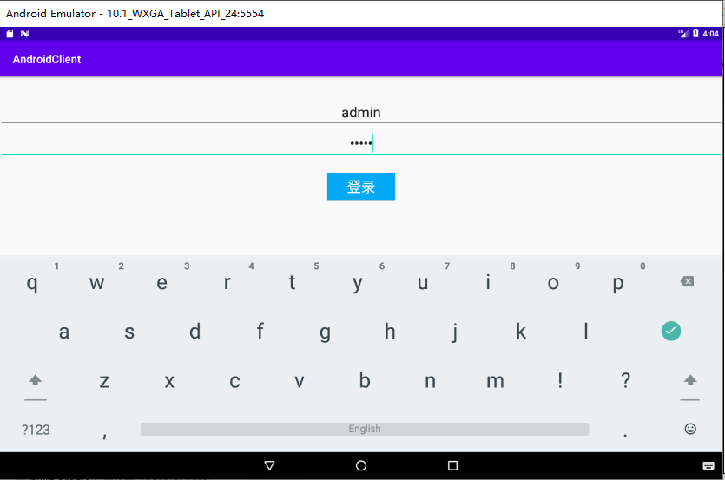The image size is (725, 480).
Task: Tap the d key
Action: click(194, 331)
